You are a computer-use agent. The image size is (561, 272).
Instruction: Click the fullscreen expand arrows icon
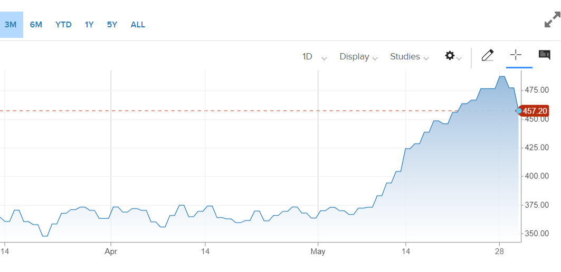pyautogui.click(x=552, y=19)
